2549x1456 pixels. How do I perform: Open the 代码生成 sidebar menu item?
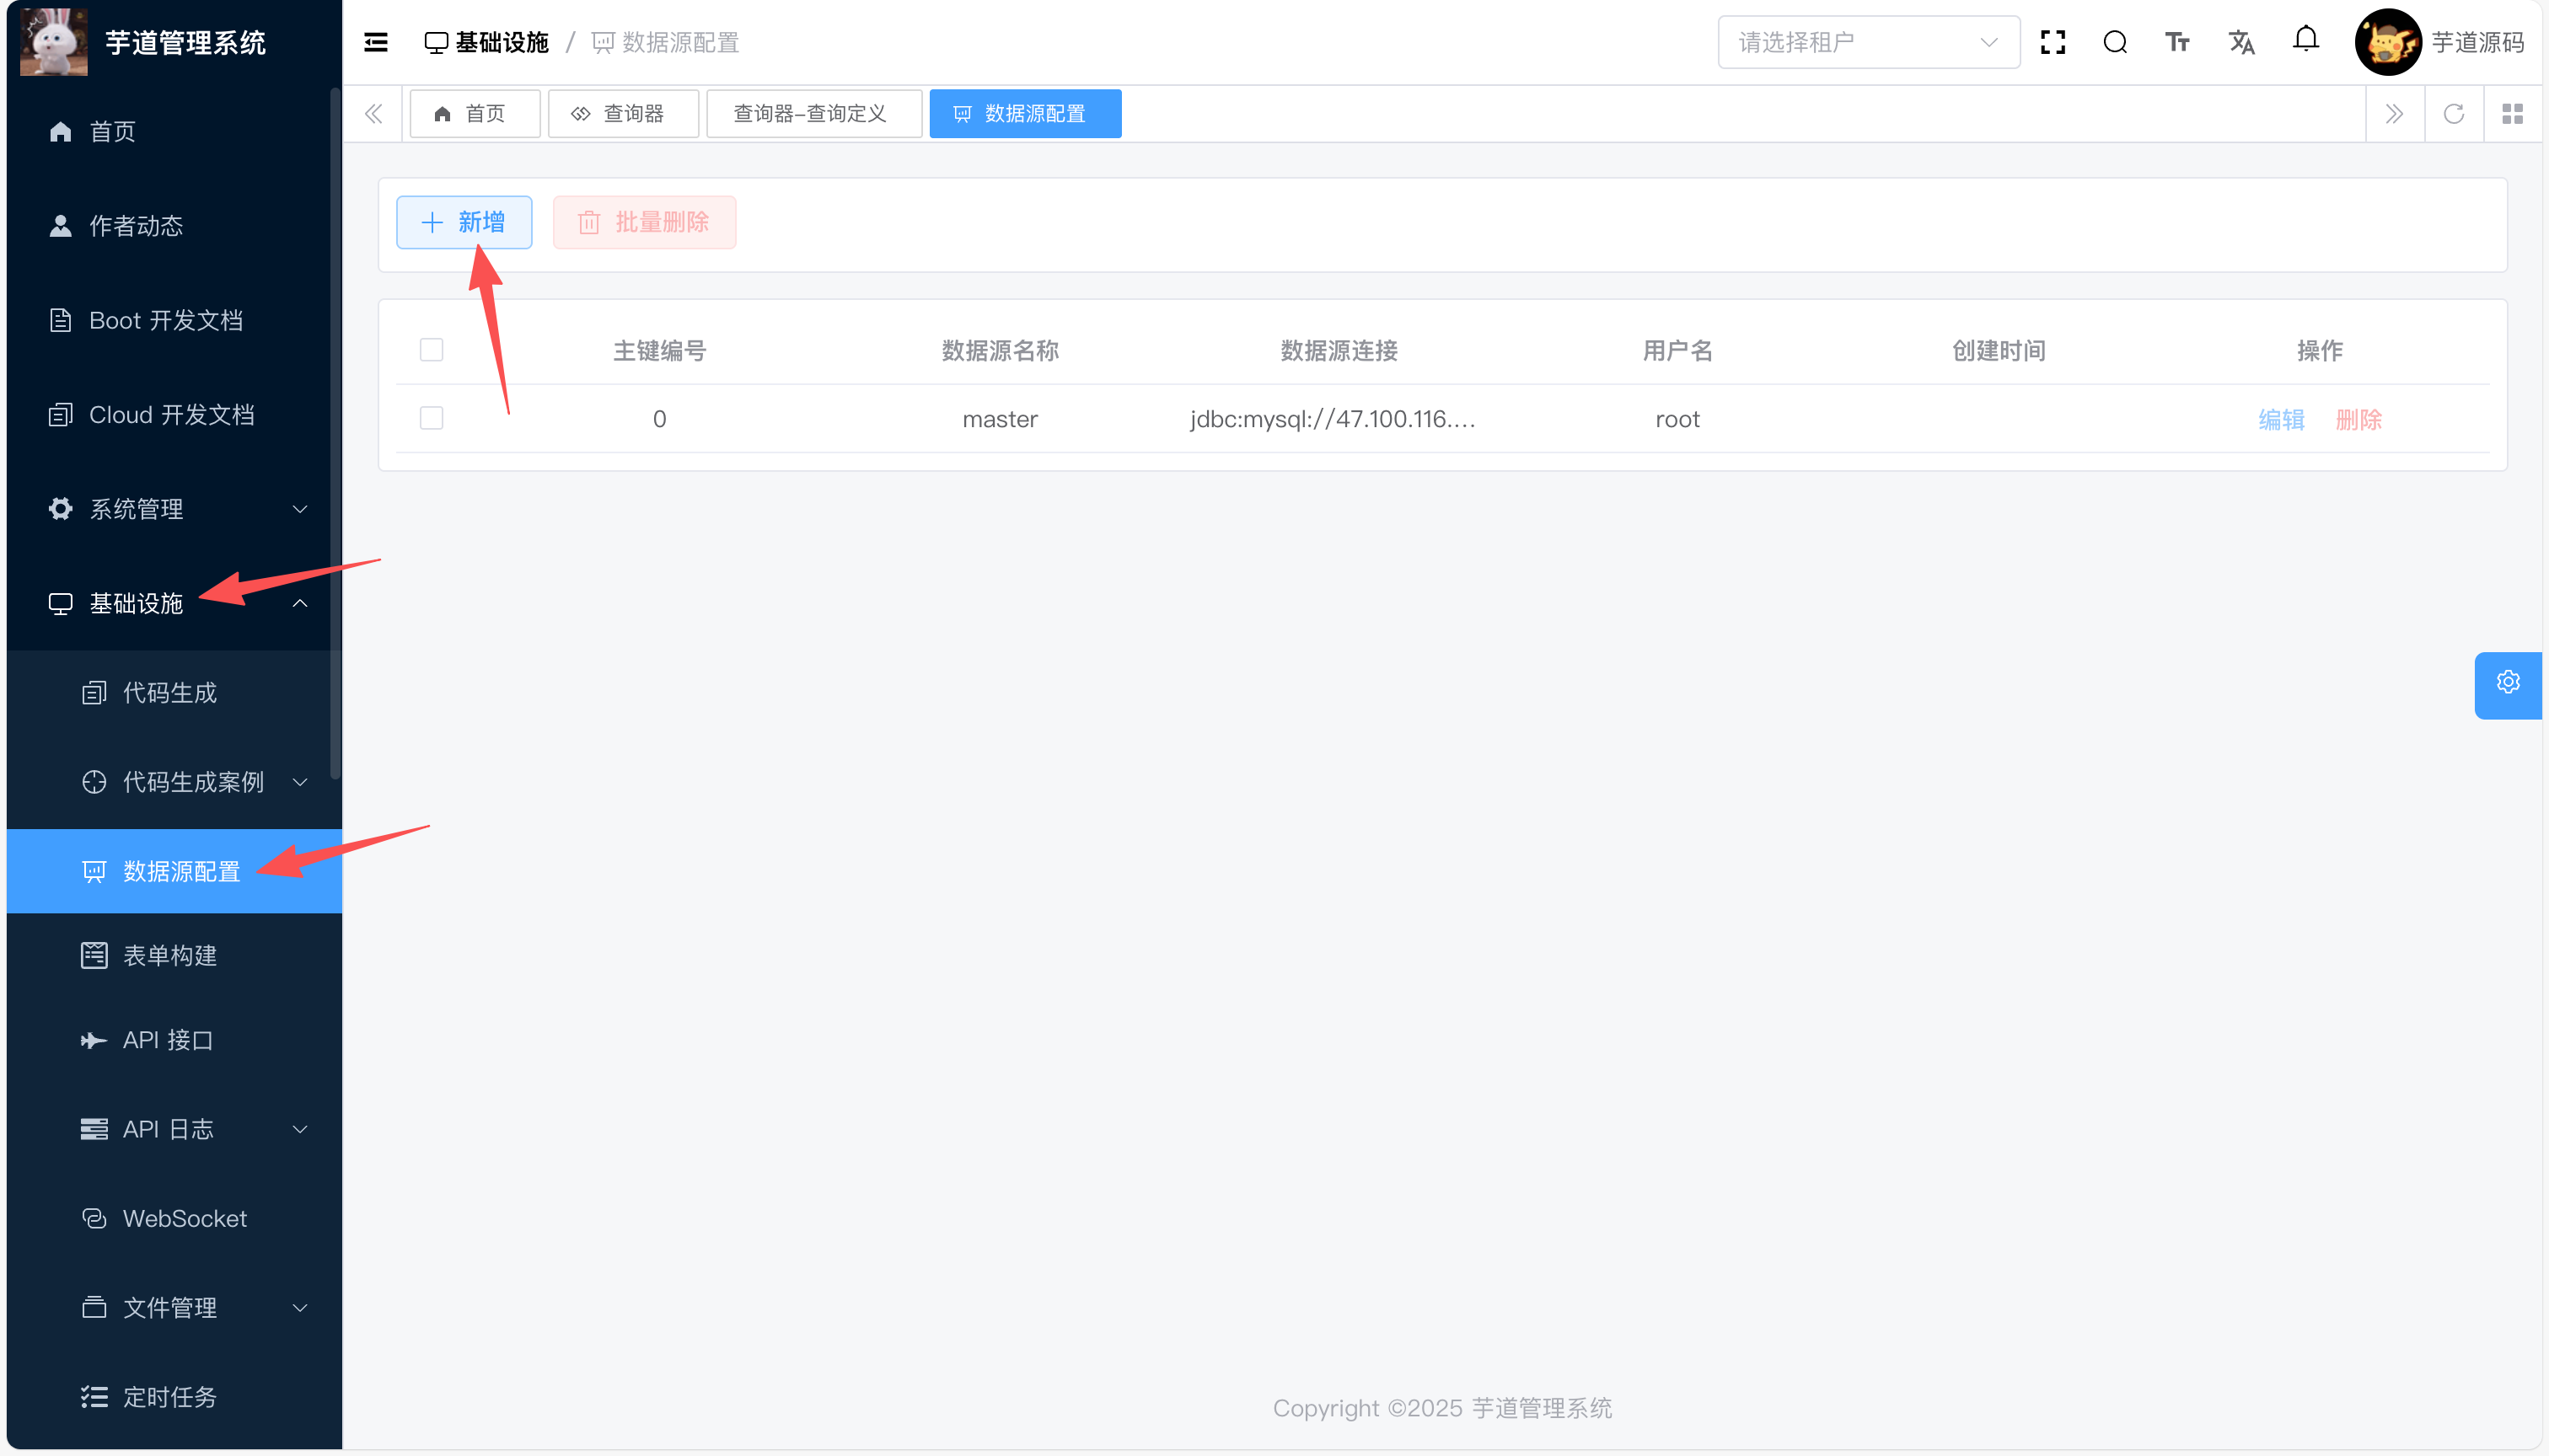pyautogui.click(x=170, y=693)
